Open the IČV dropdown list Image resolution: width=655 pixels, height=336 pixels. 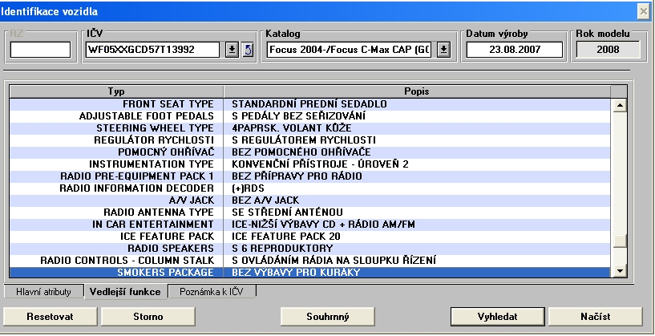tap(232, 50)
